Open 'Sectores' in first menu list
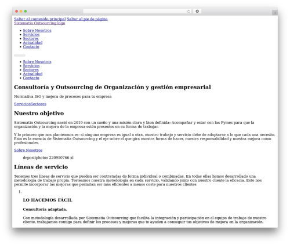290x245 pixels. [x=31, y=38]
